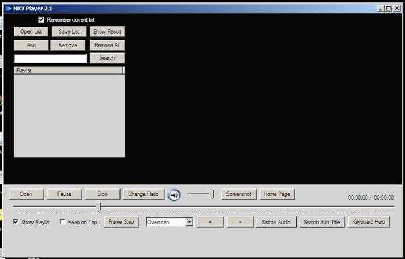Click Show Result
The width and height of the screenshot is (405, 259).
(x=107, y=31)
